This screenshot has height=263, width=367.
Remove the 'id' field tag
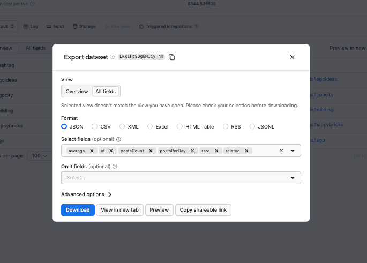pos(111,151)
